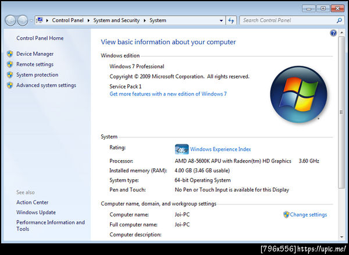Click the AMD A8-5600K APU processor value

(233, 161)
